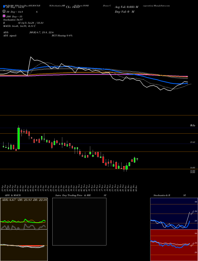
Task: Select the MACD values line in header
Action: [x=19, y=26]
